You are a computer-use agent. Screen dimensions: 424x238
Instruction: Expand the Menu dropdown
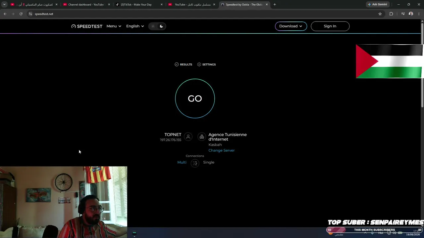coord(114,26)
